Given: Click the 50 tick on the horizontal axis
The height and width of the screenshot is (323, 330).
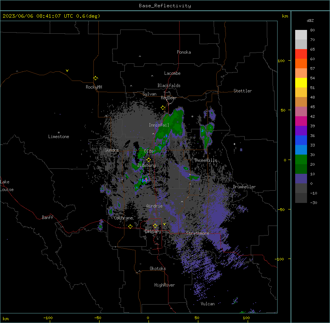Looking at the screenshot, I should [x=197, y=318].
